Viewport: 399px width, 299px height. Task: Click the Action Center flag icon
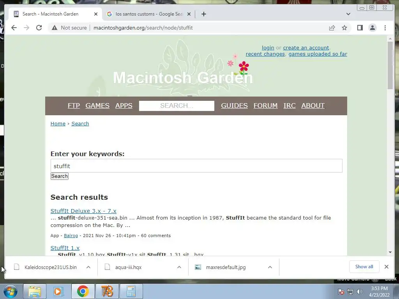(341, 292)
